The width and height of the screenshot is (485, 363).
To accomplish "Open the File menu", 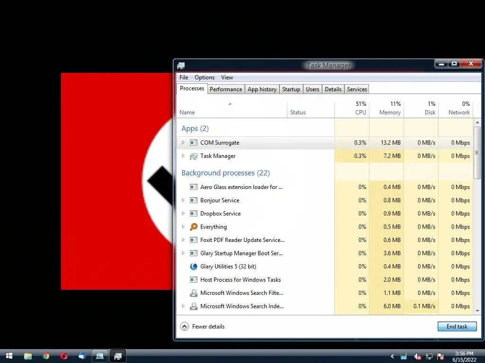I will point(184,78).
